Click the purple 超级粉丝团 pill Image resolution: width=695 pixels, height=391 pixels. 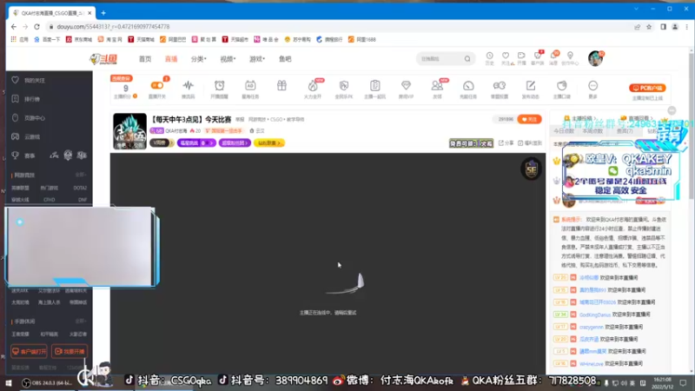235,142
